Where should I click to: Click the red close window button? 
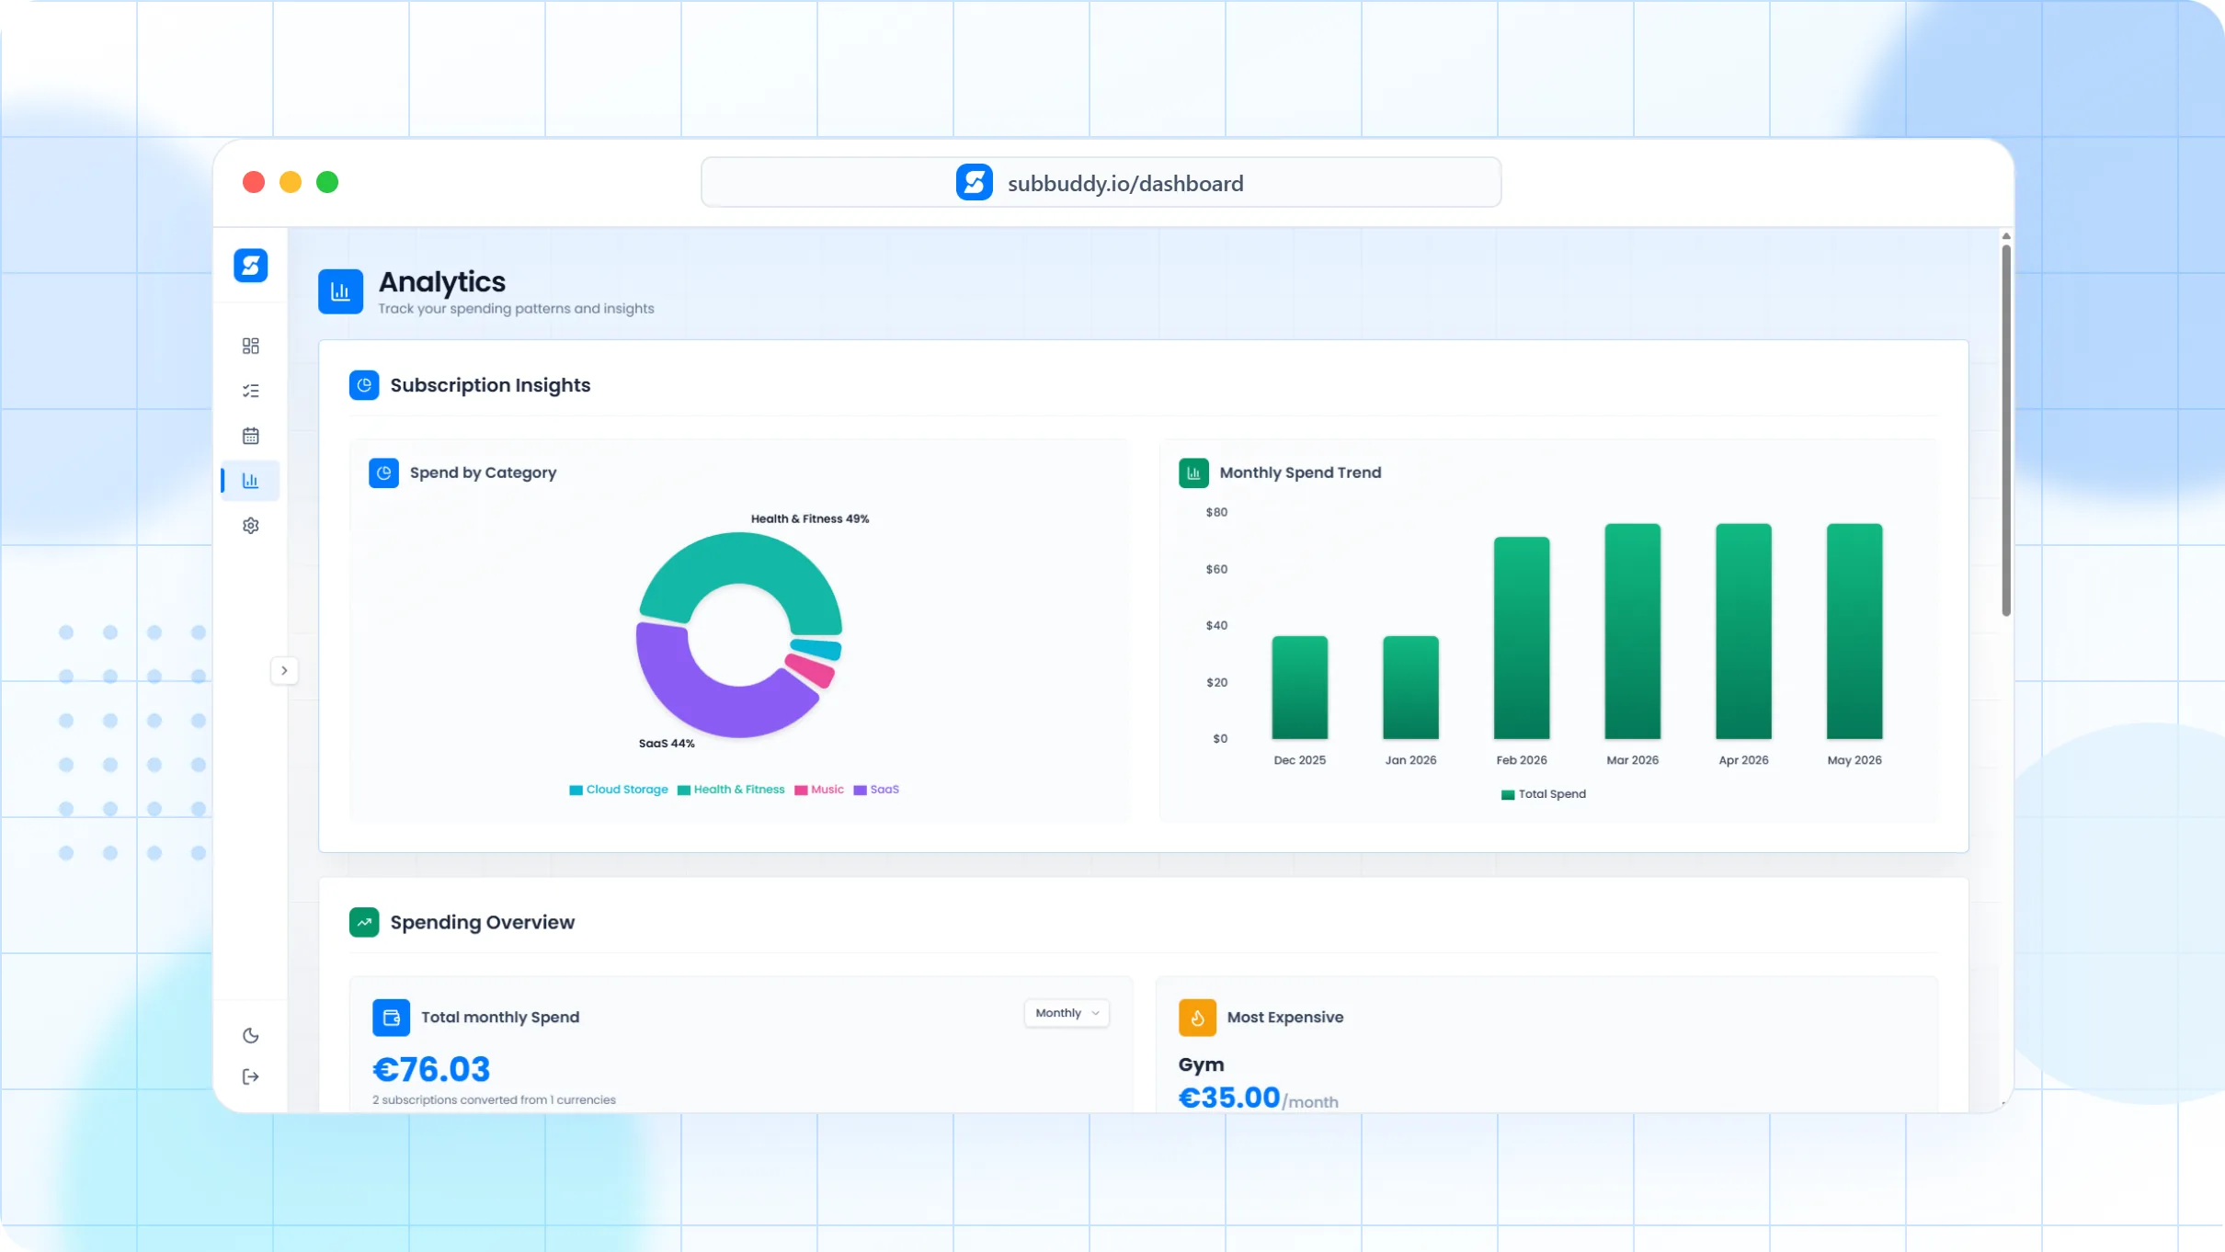pos(254,182)
